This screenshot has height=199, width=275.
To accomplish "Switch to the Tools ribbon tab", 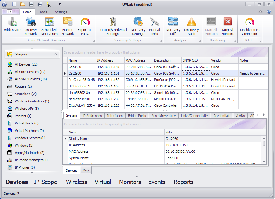I will 43,12.
